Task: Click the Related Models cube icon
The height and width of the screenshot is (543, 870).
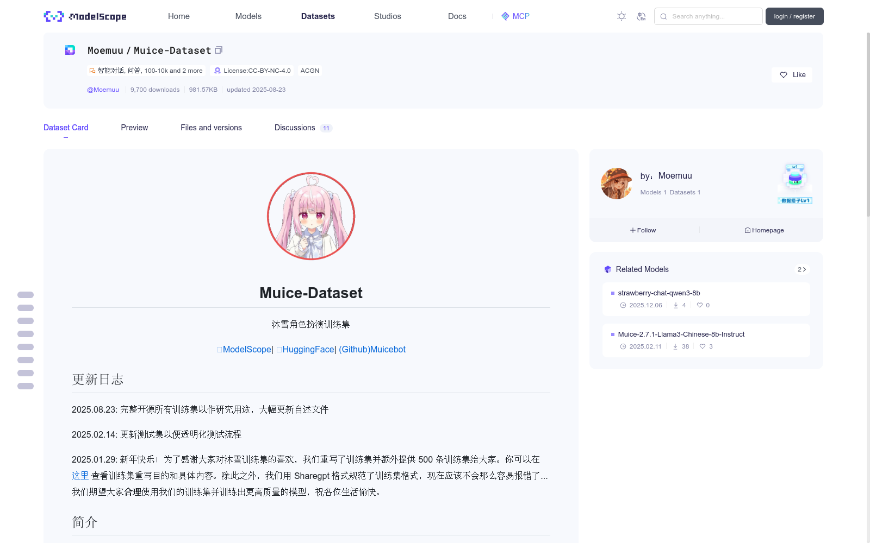Action: click(x=607, y=269)
